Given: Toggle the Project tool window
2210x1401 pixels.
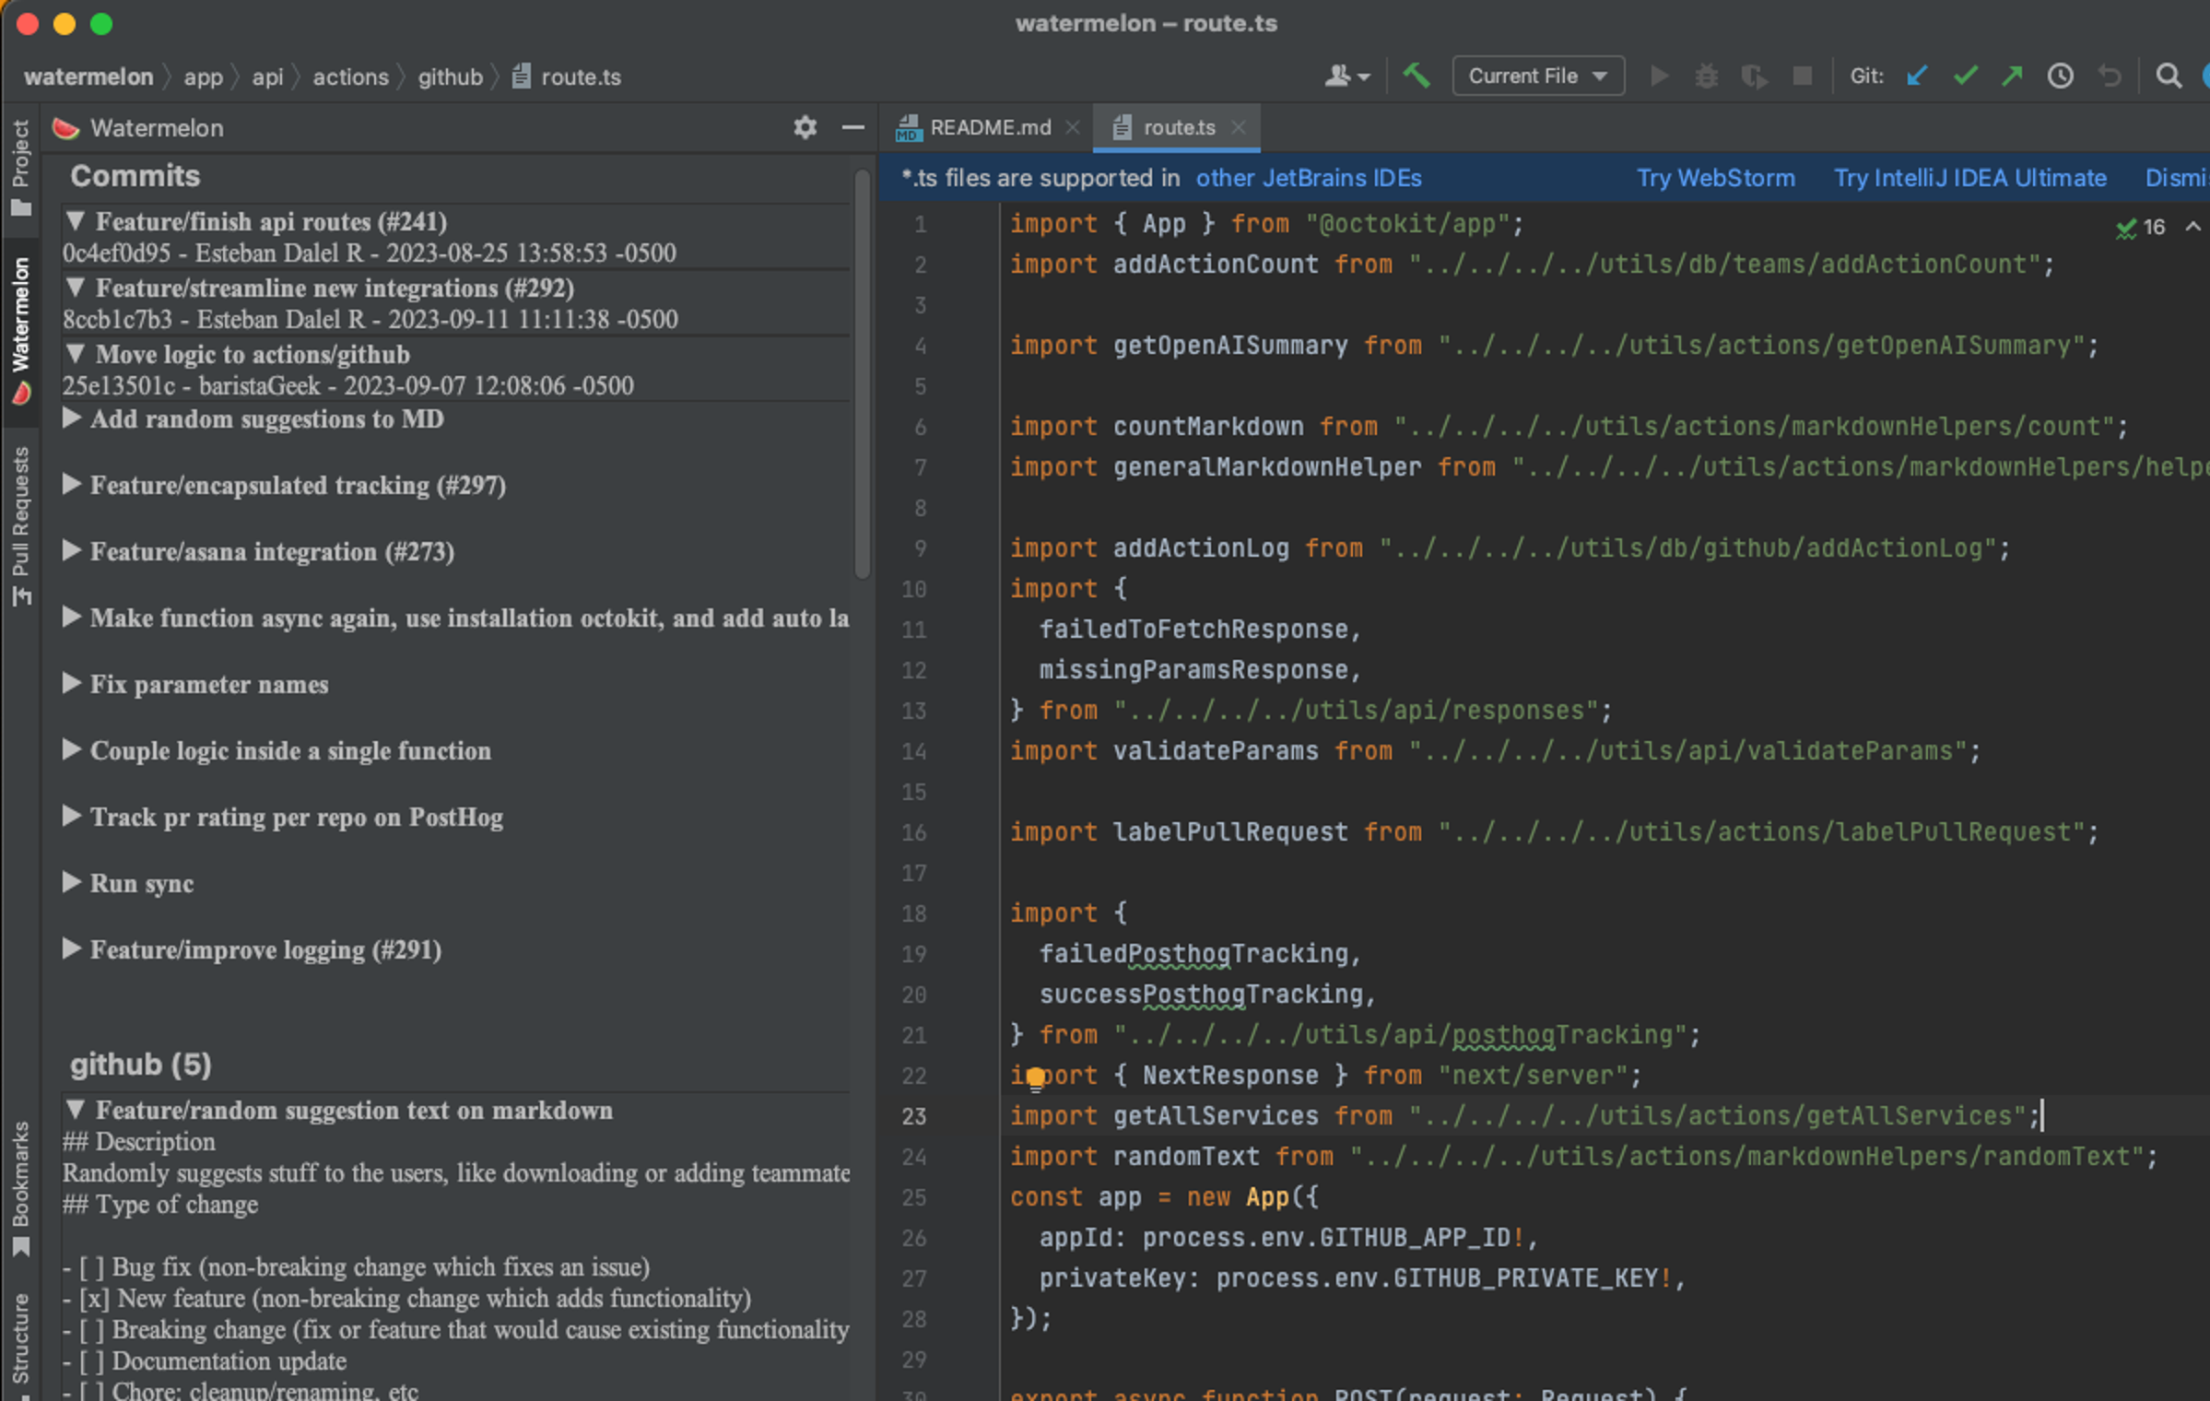Looking at the screenshot, I should (x=20, y=166).
